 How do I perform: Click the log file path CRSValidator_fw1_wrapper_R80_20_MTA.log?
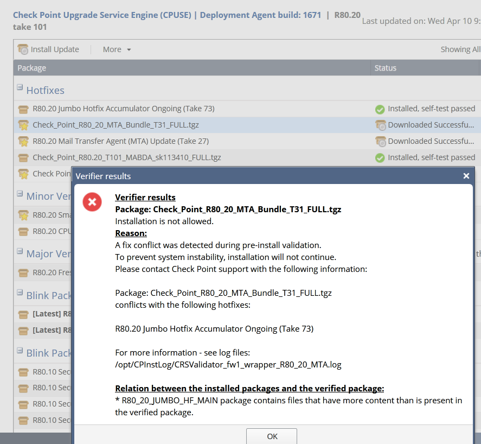(x=228, y=364)
